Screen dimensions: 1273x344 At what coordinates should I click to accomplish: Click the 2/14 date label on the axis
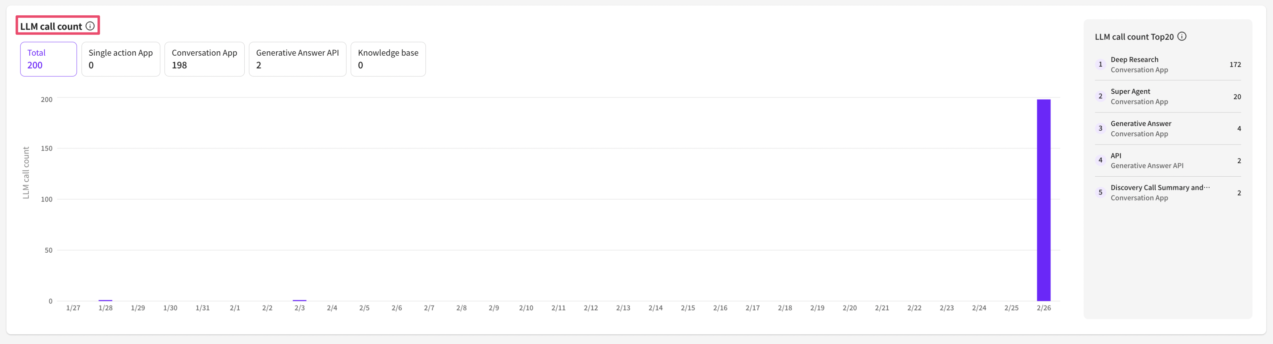click(x=655, y=308)
